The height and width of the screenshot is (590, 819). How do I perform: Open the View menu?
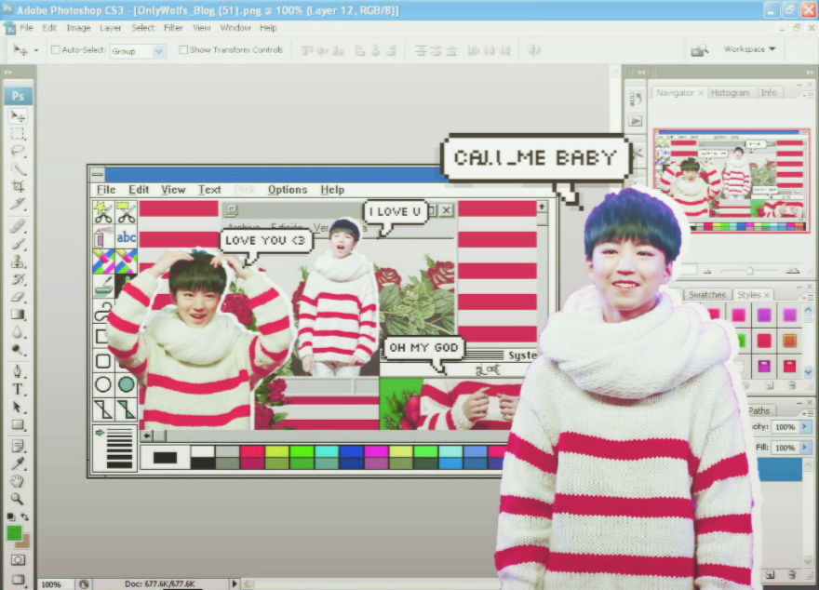pyautogui.click(x=202, y=28)
